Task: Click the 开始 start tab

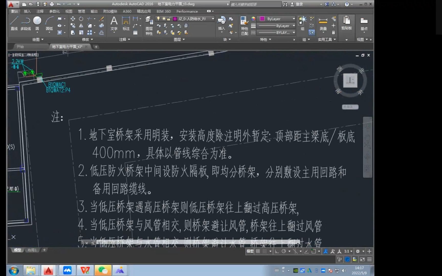Action: point(20,47)
